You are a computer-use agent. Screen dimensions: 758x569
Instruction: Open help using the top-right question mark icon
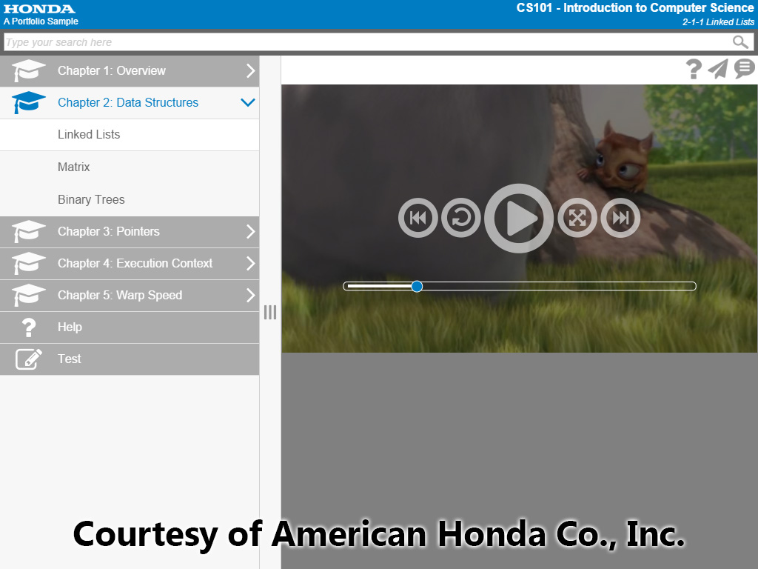[x=693, y=69]
